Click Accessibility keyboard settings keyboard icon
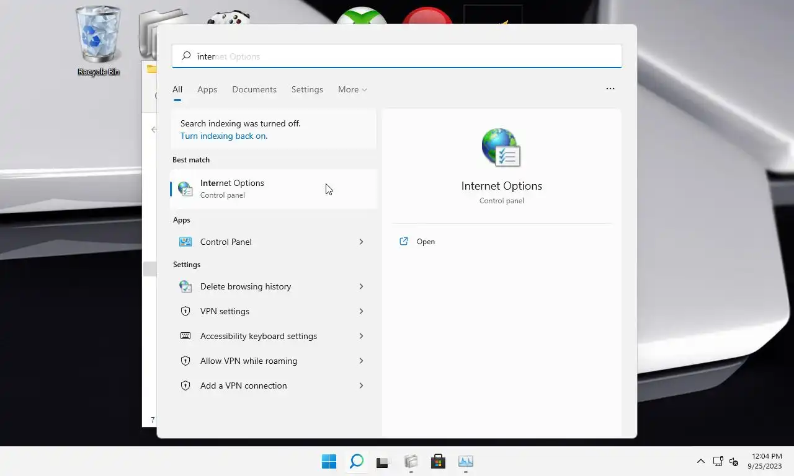 (x=185, y=336)
